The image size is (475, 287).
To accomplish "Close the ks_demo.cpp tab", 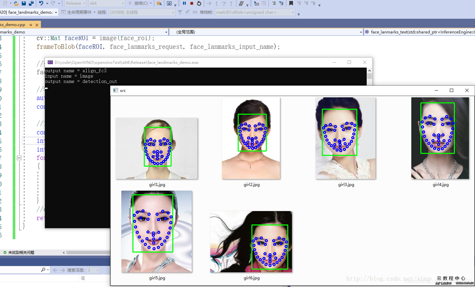I will 37,25.
